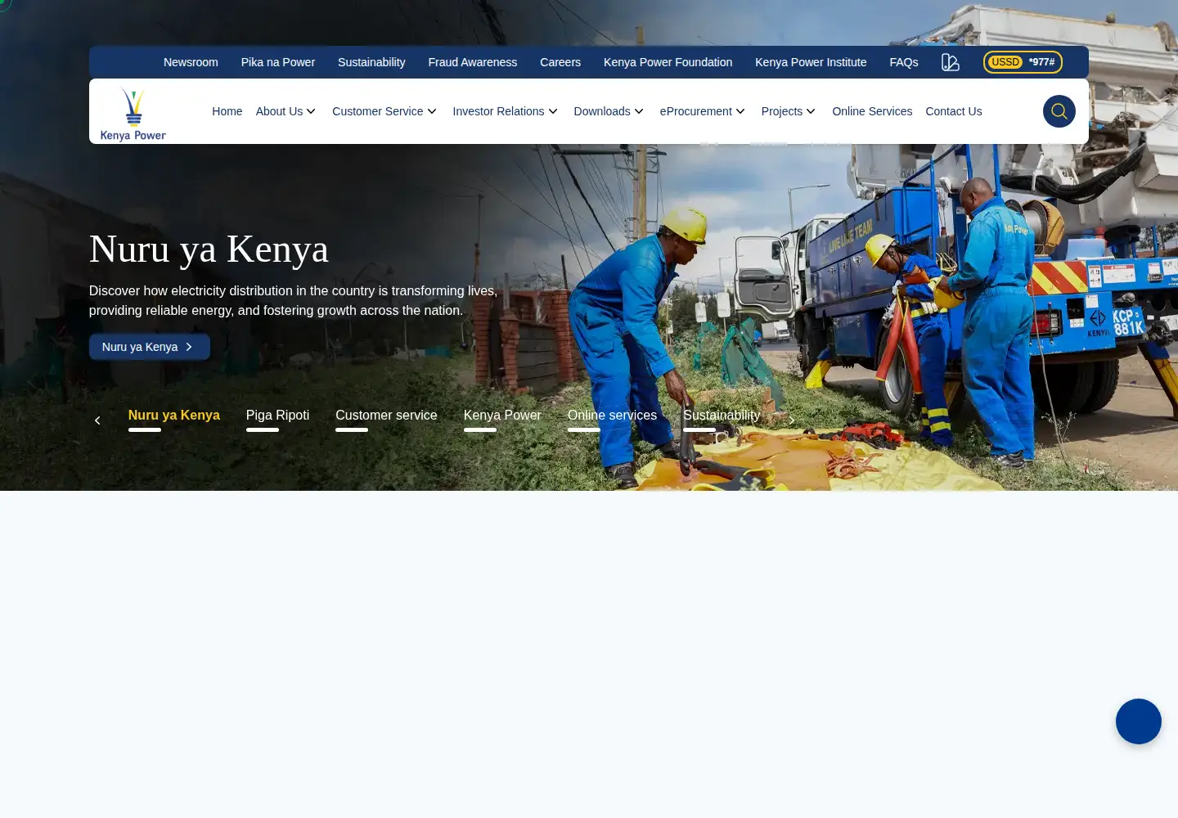Open Contact Us menu item
The height and width of the screenshot is (818, 1178).
(x=953, y=111)
